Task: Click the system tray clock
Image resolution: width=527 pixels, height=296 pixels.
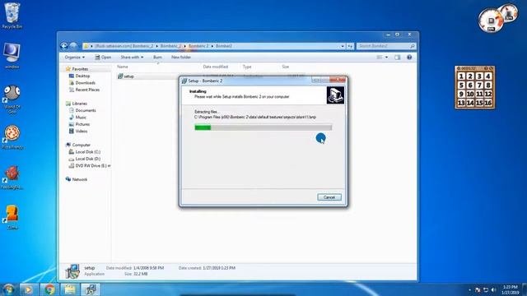Action: pyautogui.click(x=511, y=289)
